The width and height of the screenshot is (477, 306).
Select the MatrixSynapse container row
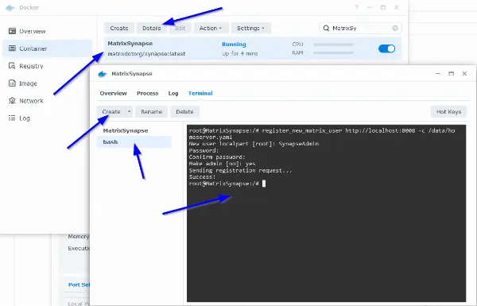coord(253,48)
